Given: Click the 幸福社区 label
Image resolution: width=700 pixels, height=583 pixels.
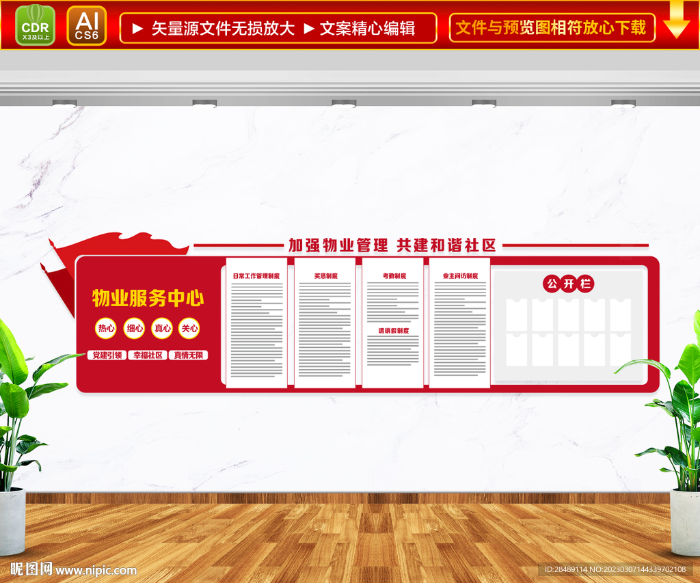Looking at the screenshot, I should point(148,355).
